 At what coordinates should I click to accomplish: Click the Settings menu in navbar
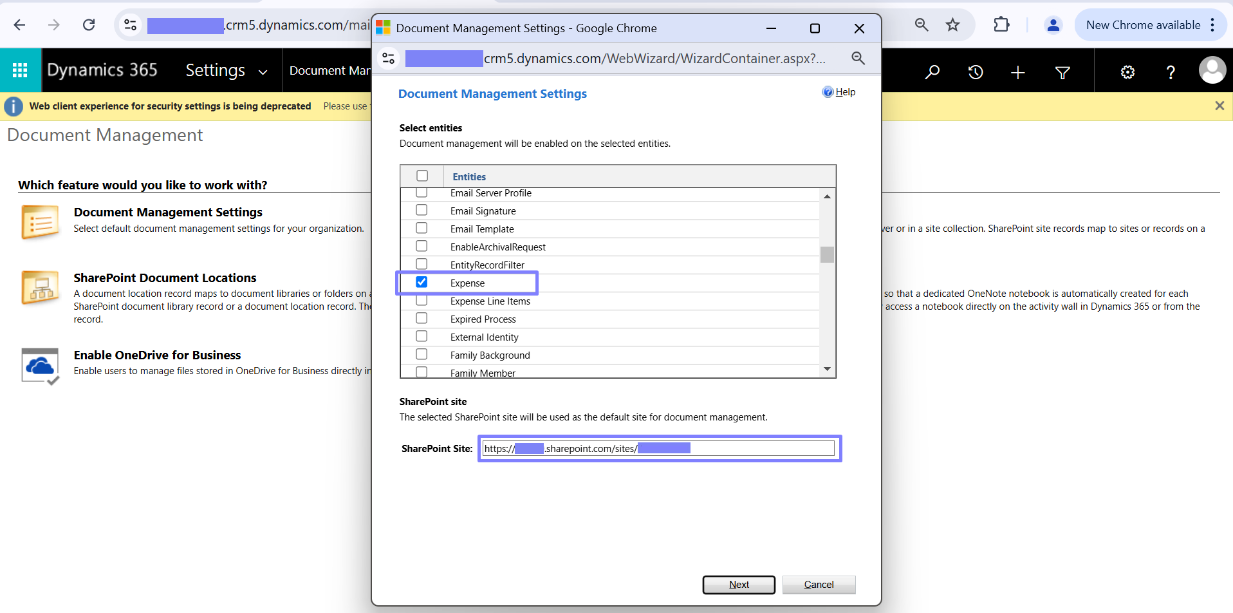click(216, 70)
